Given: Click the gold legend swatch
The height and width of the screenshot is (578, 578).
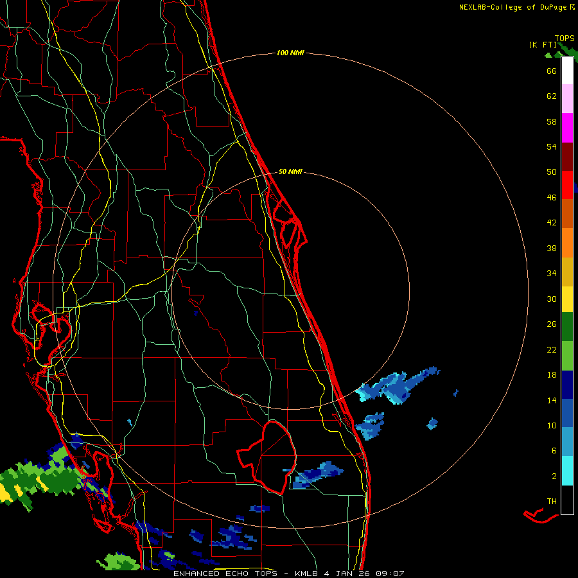Looking at the screenshot, I should click(x=567, y=272).
